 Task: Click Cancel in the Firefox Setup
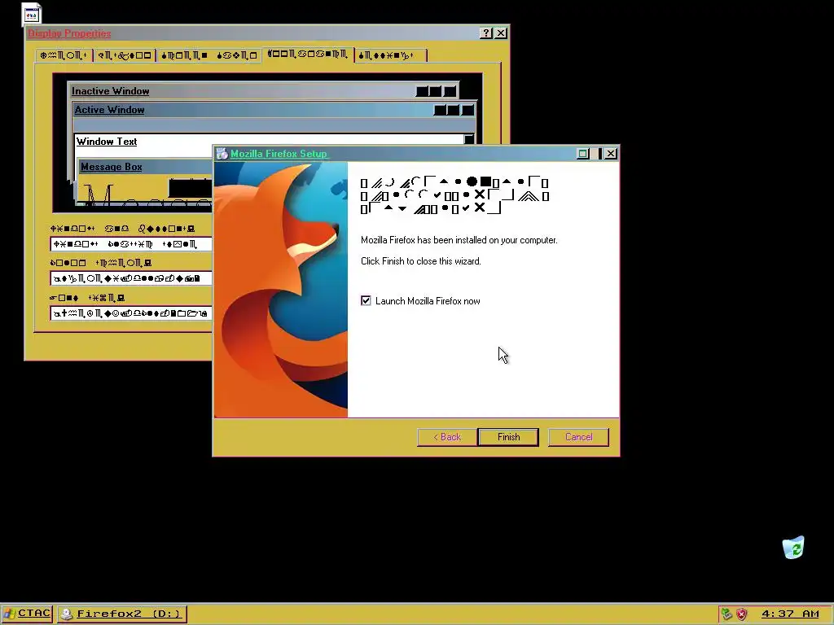579,437
